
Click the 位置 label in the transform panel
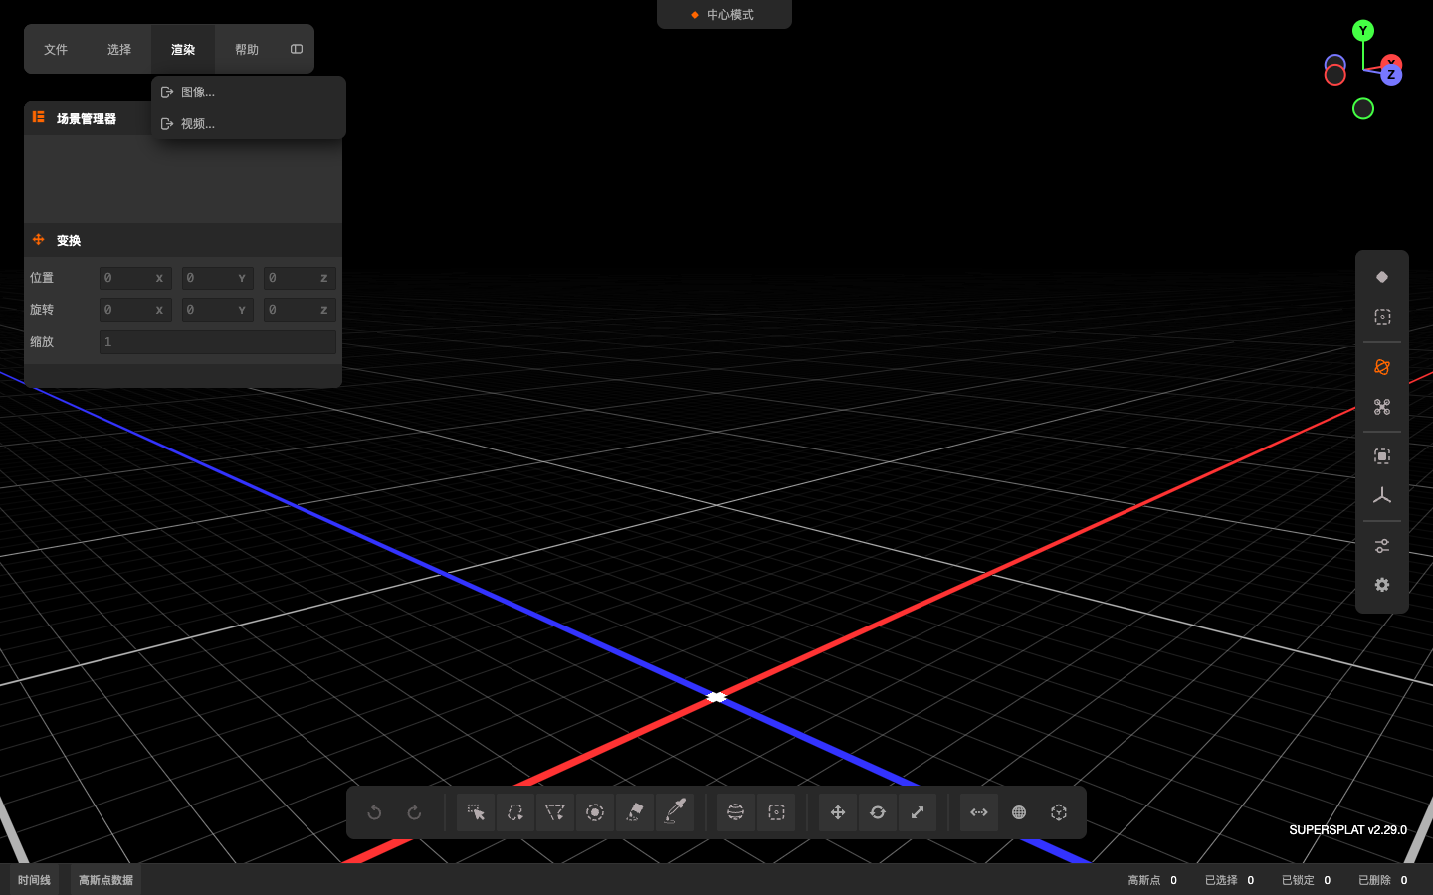click(x=42, y=278)
